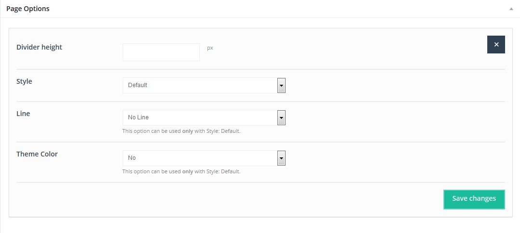Collapse the Page Options panel triangle
The width and height of the screenshot is (520, 233).
[510, 9]
